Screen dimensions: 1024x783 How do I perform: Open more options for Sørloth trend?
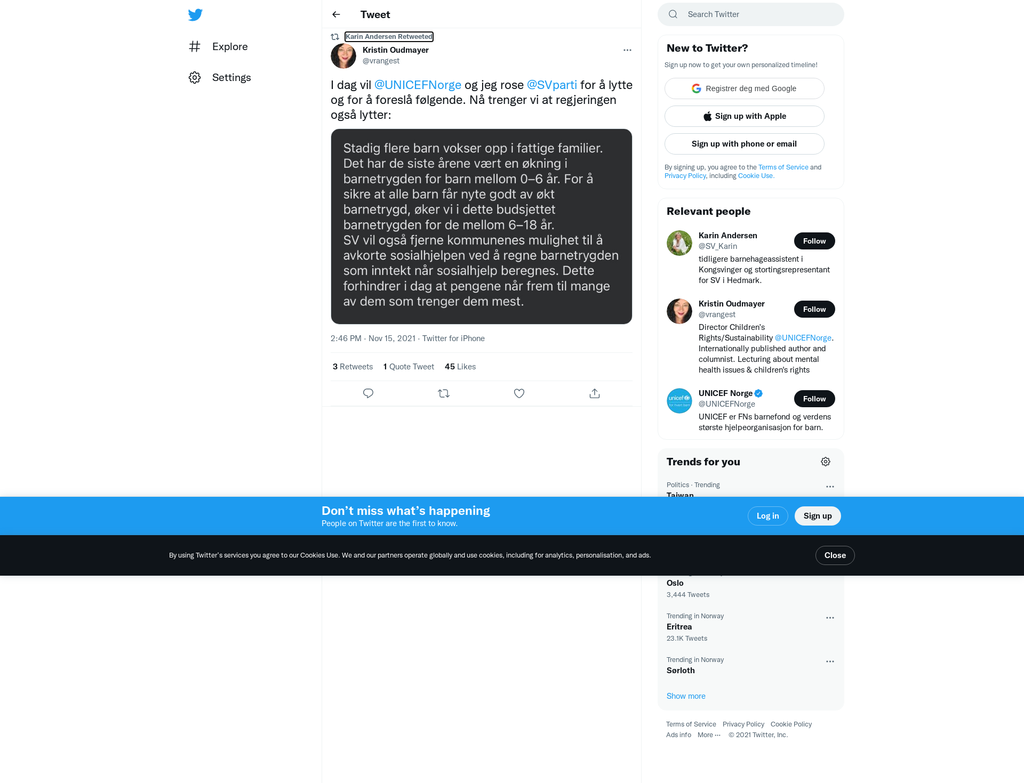830,661
